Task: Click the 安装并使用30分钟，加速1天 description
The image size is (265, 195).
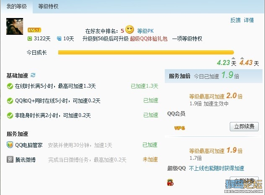Action: [x=80, y=145]
